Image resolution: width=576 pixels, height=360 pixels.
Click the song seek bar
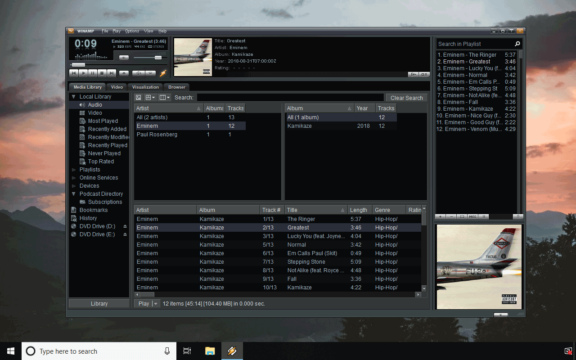[x=118, y=65]
